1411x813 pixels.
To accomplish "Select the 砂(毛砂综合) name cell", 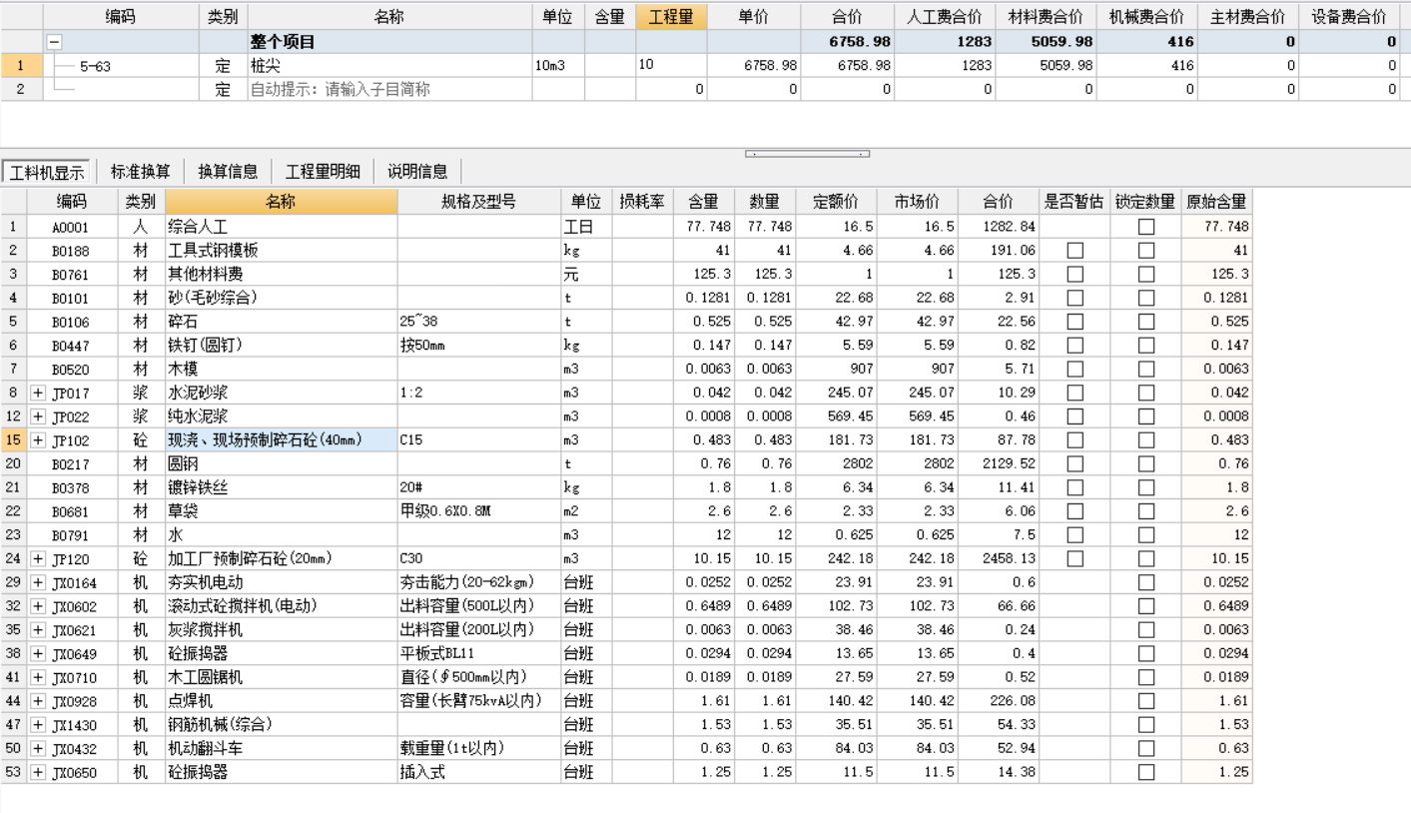I will [282, 298].
